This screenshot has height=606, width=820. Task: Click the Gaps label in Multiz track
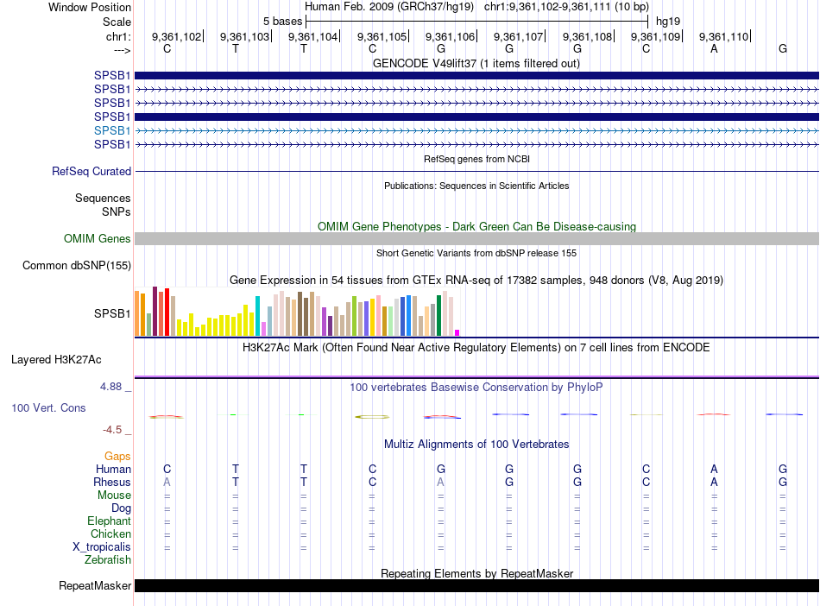[x=117, y=457]
